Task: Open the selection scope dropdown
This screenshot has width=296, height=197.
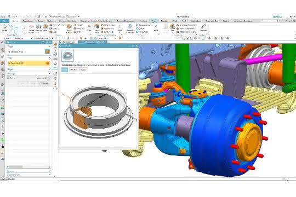Action: 44,38
